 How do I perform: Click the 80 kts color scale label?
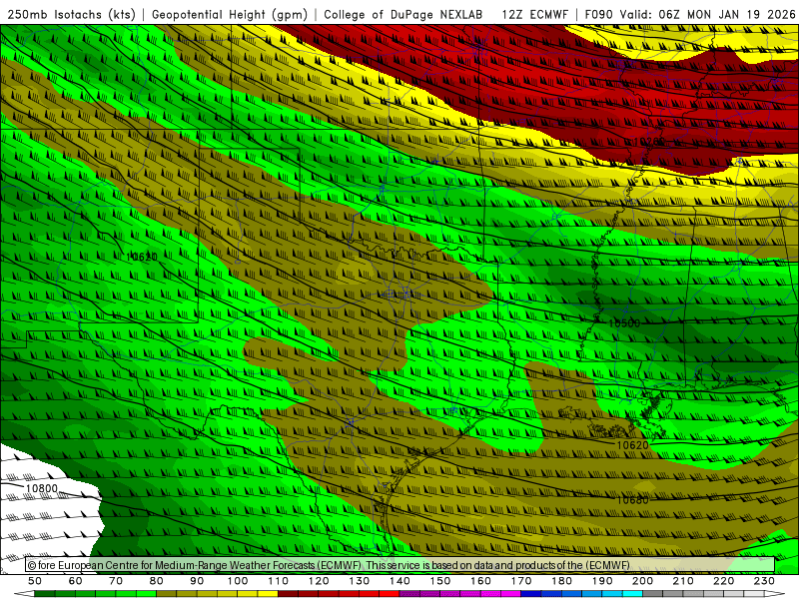click(x=157, y=581)
